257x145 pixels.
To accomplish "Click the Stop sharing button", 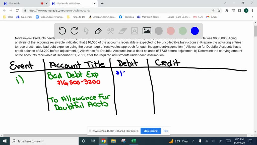I will [x=151, y=131].
